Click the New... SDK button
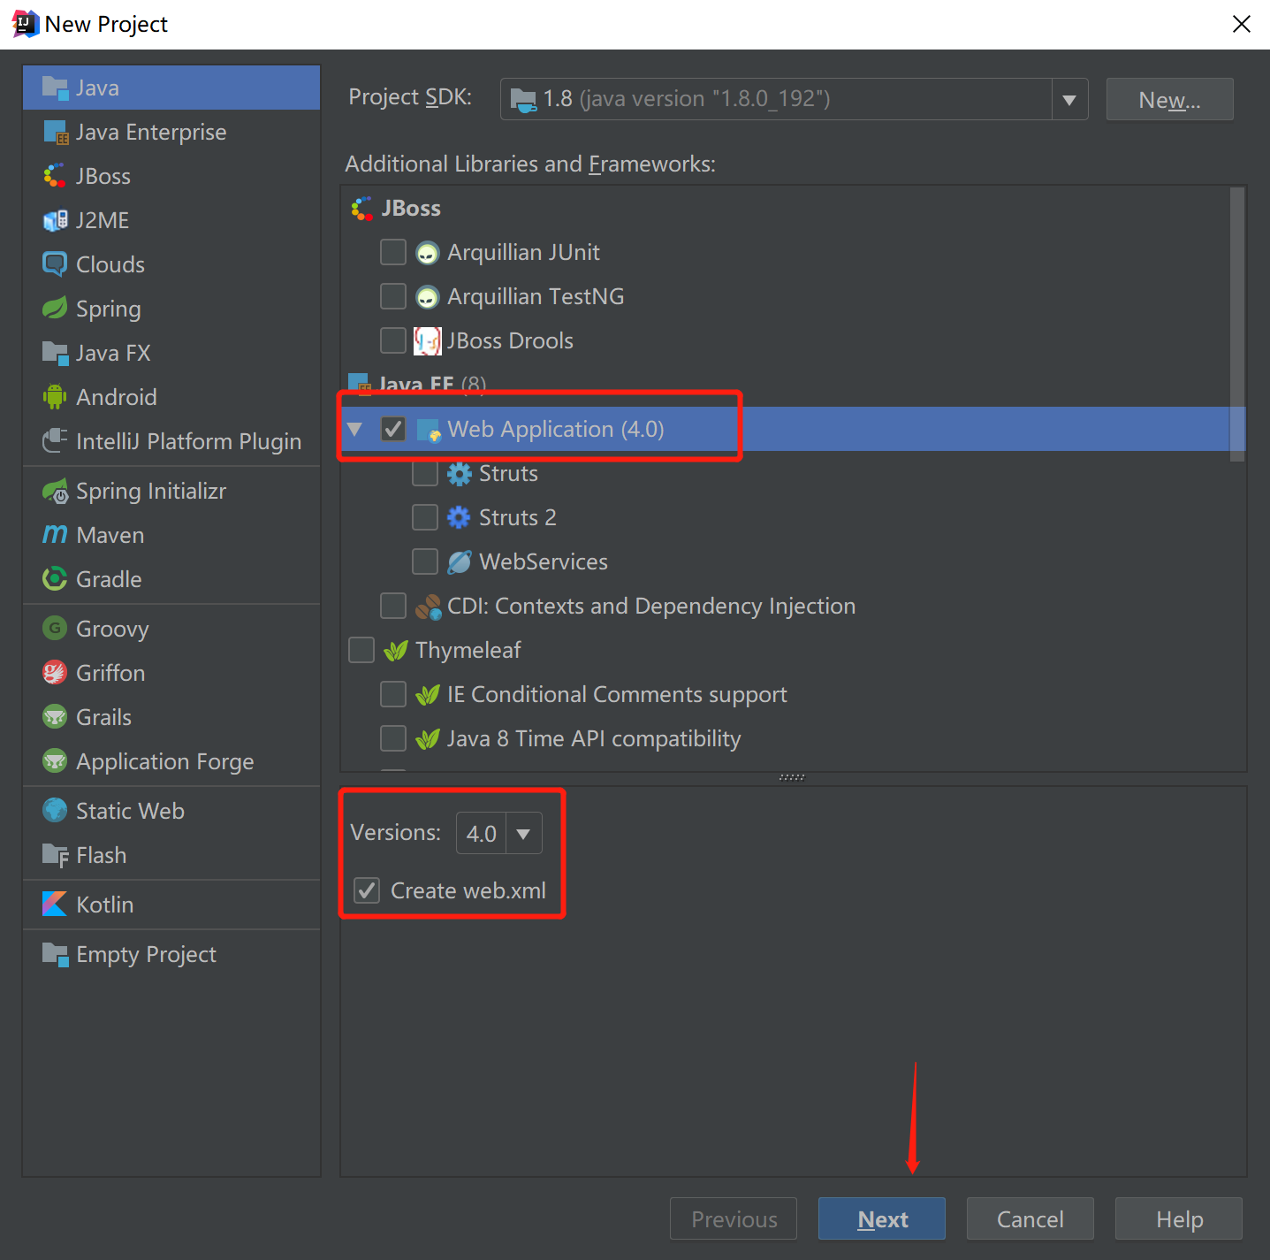The image size is (1270, 1260). click(x=1169, y=99)
